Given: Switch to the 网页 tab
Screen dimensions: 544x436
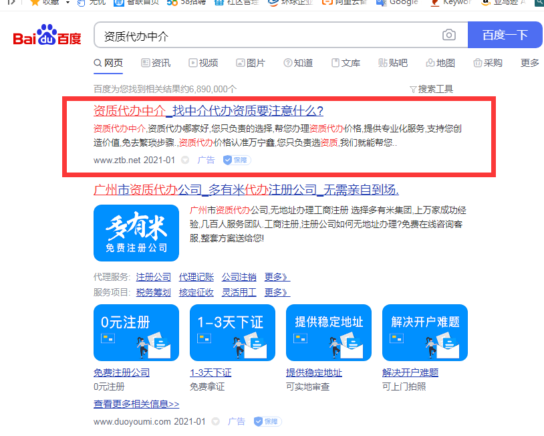Looking at the screenshot, I should (110, 62).
